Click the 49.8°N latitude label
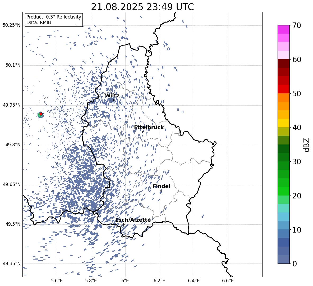Image resolution: width=313 pixels, height=286 pixels. click(13, 145)
